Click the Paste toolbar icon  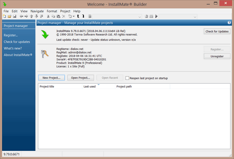[58, 16]
